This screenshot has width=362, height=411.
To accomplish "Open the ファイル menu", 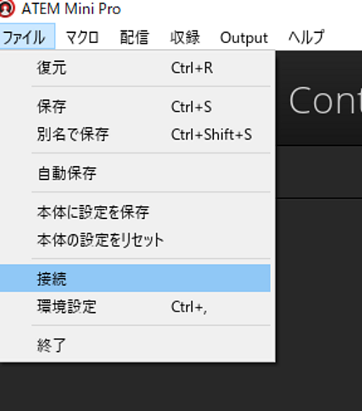I will pos(27,36).
